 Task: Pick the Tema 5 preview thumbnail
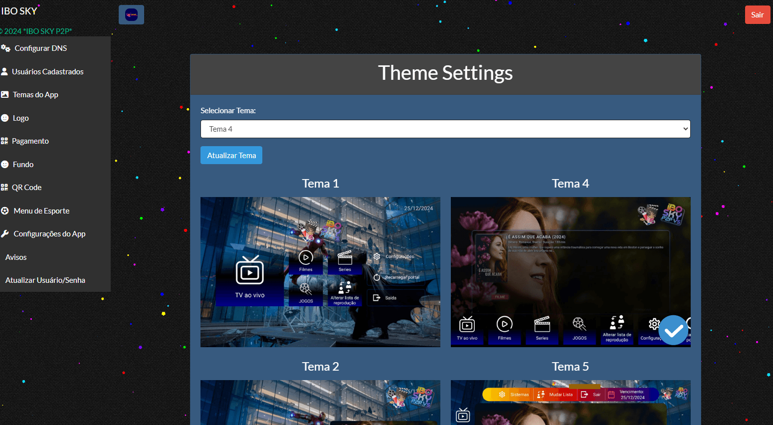(570, 402)
